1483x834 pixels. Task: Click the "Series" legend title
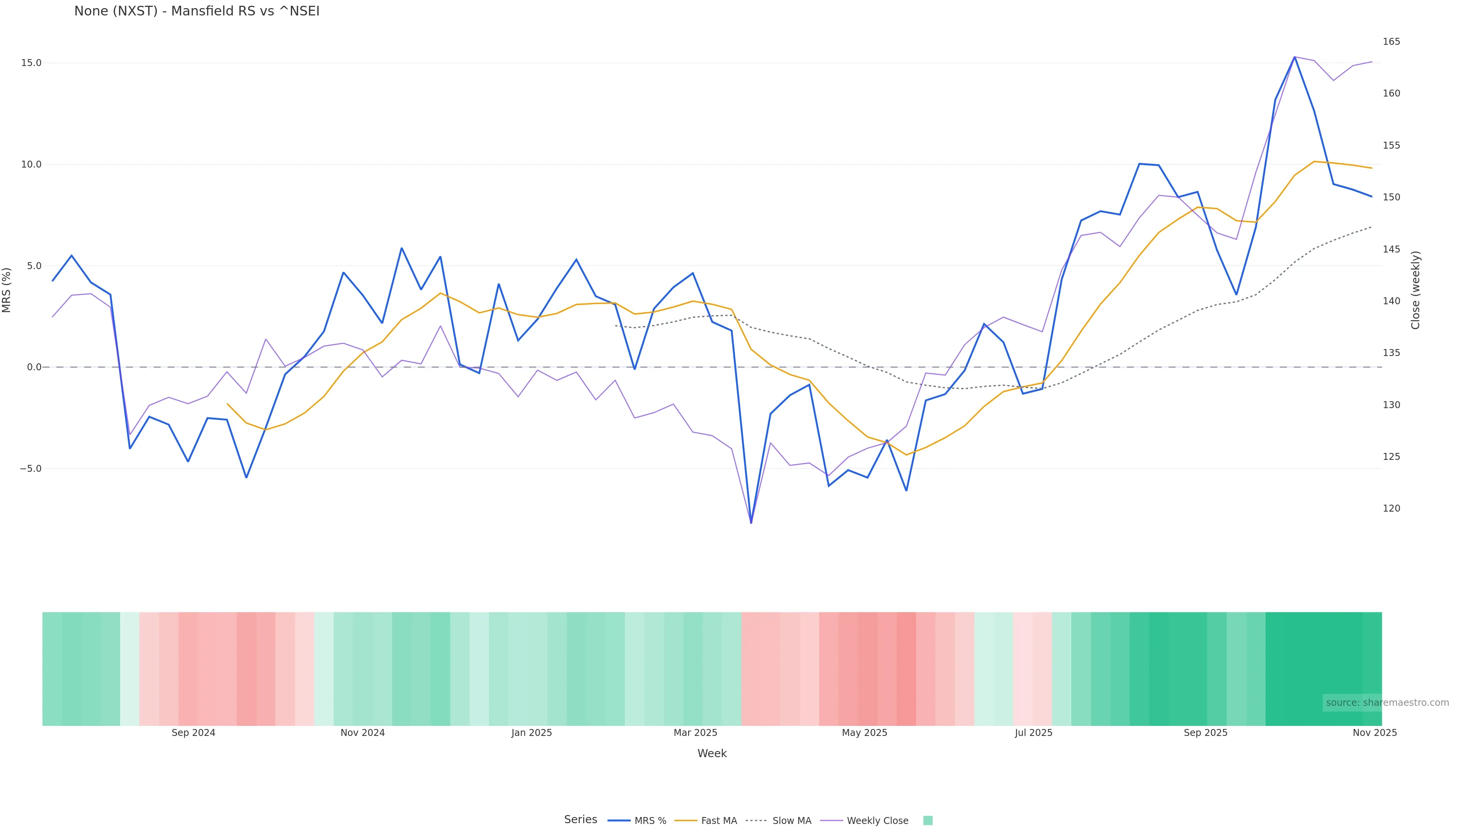click(x=580, y=820)
